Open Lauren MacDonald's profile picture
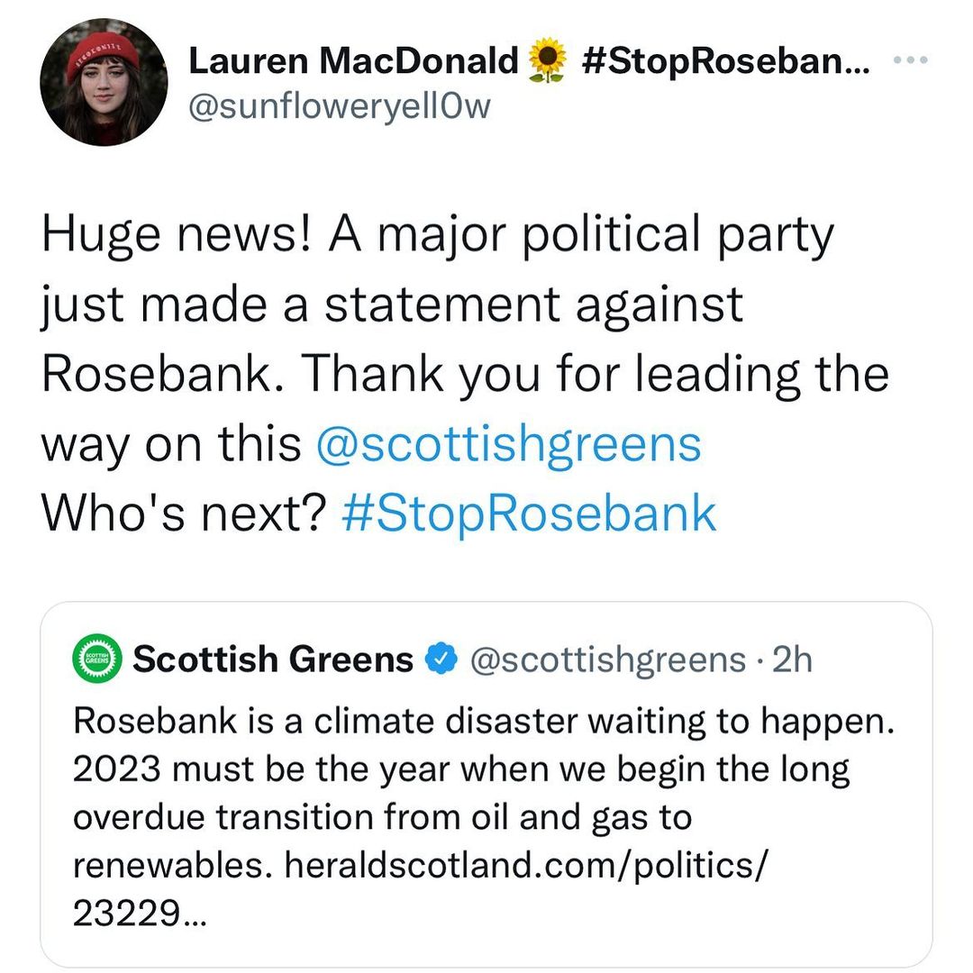Viewport: 973px width, 973px height. 104,82
